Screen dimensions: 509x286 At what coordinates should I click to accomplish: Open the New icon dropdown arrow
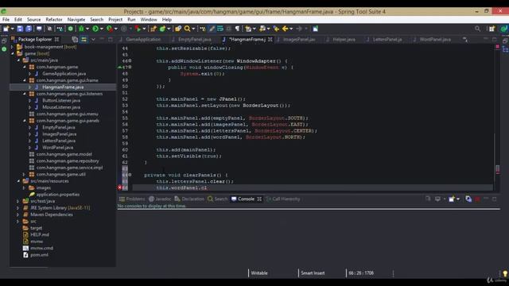tap(13, 29)
